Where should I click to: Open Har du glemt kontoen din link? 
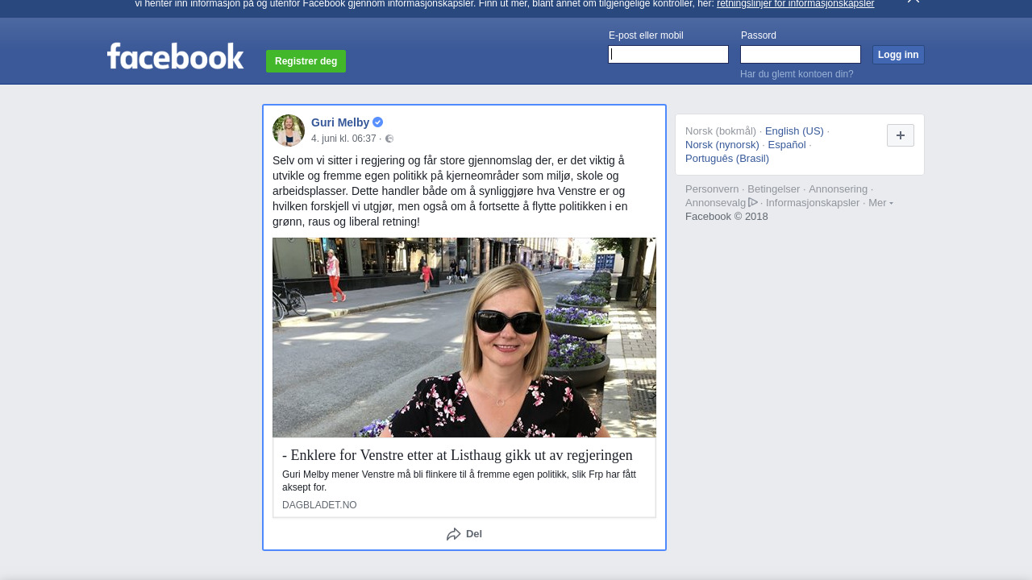click(797, 74)
